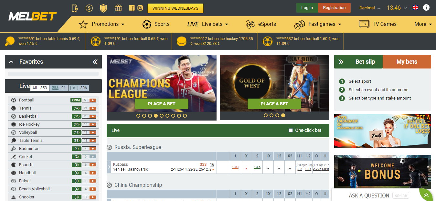This screenshot has height=201, width=436.
Task: Click the Registration button
Action: pyautogui.click(x=334, y=8)
